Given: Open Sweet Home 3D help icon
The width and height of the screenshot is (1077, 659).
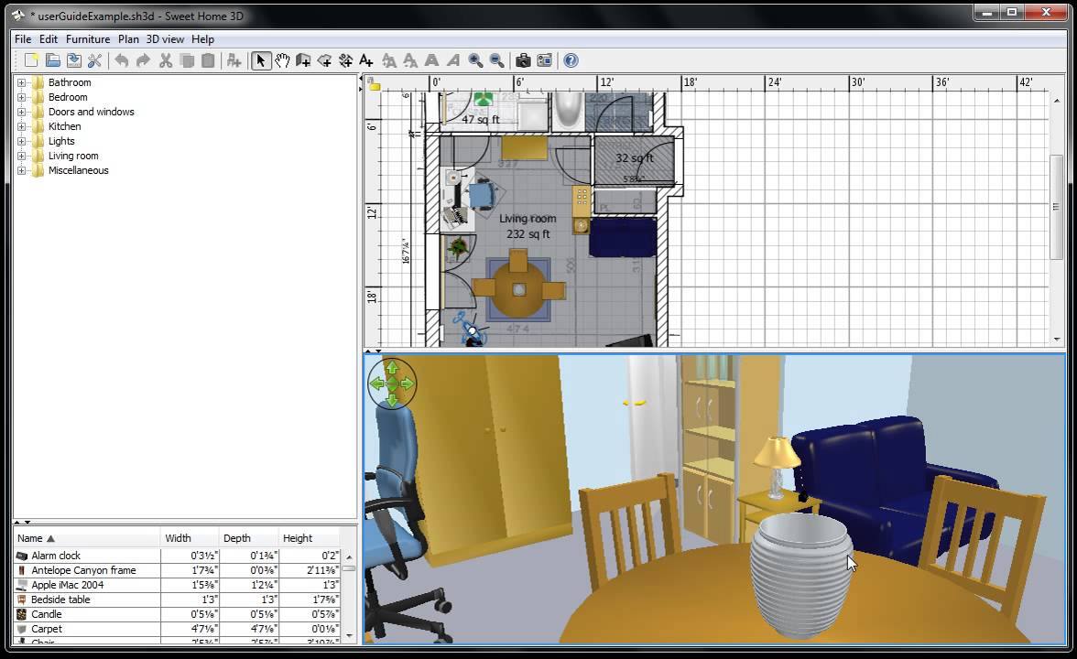Looking at the screenshot, I should 571,60.
